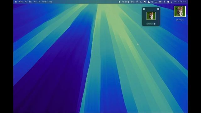
Task: Click the date and time in menu bar
Action: (x=180, y=2)
